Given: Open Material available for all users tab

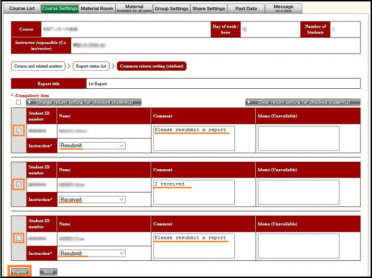Looking at the screenshot, I should (134, 8).
